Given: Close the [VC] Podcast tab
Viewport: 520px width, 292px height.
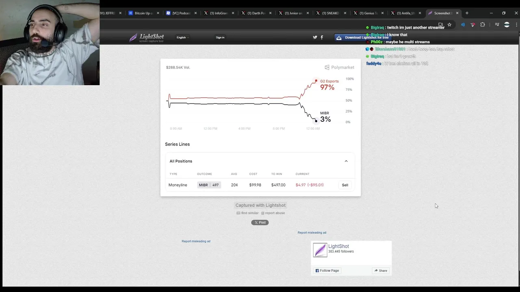Looking at the screenshot, I should (195, 13).
